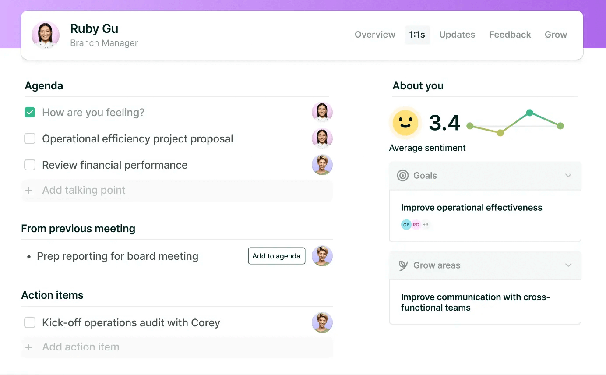Open the Improve operational effectiveness goal
This screenshot has height=375, width=606.
tap(471, 208)
